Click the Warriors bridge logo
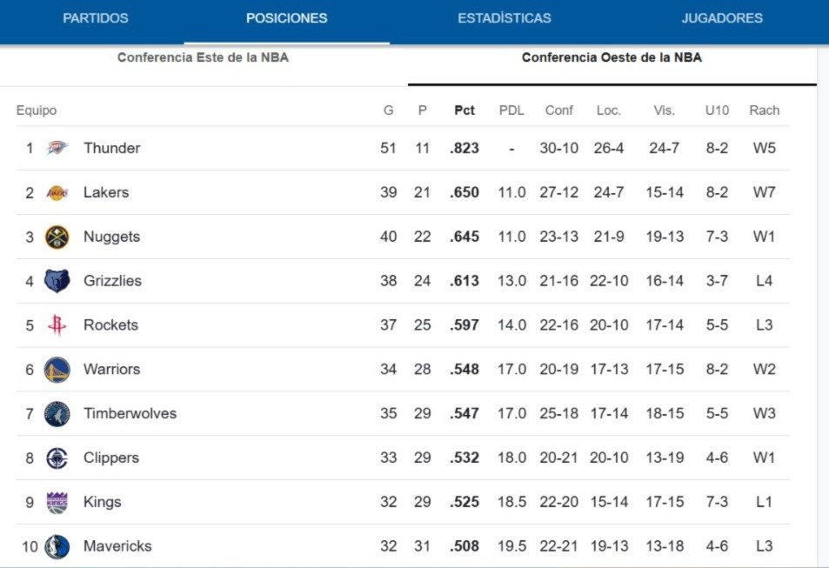Image resolution: width=829 pixels, height=568 pixels. point(57,370)
